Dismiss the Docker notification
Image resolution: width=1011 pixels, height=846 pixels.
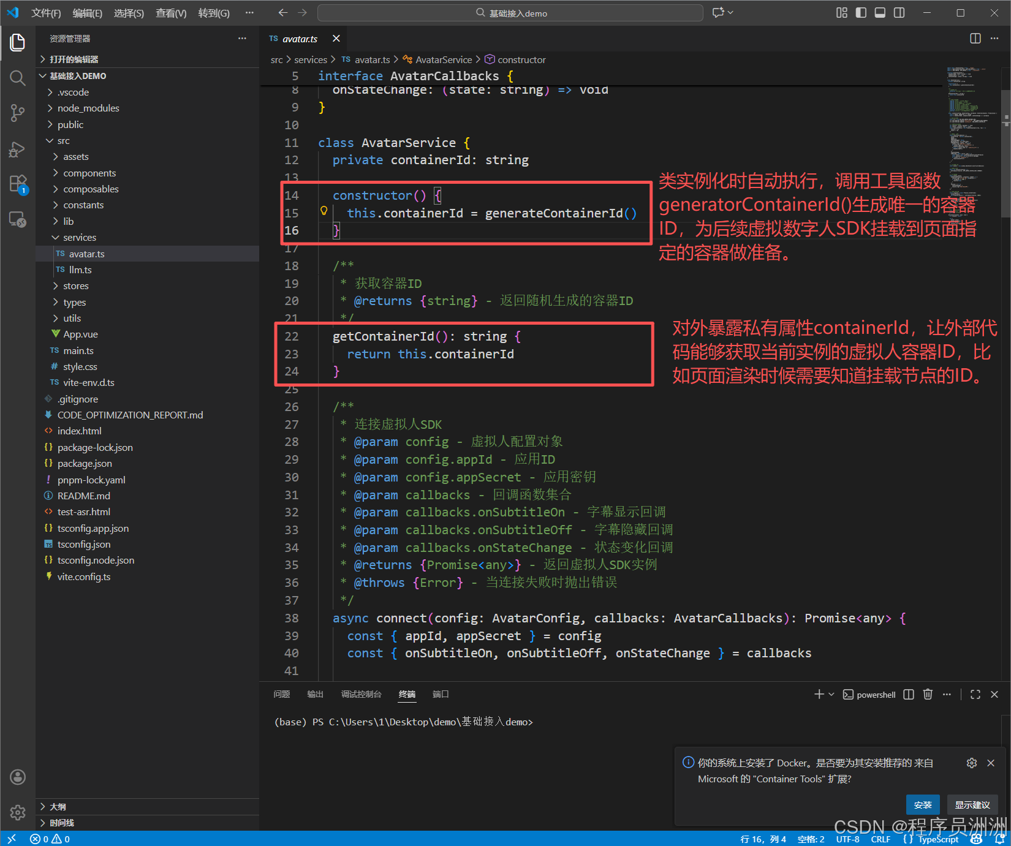(x=991, y=763)
